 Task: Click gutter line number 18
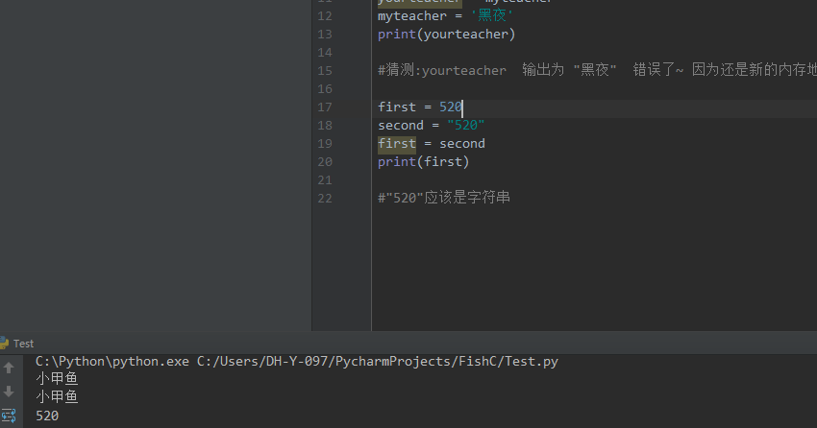[x=325, y=126]
